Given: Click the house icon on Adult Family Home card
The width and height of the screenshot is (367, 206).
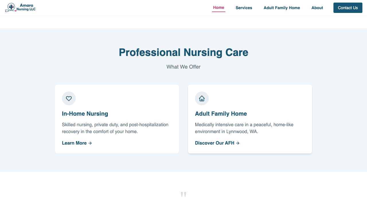Looking at the screenshot, I should click(202, 98).
